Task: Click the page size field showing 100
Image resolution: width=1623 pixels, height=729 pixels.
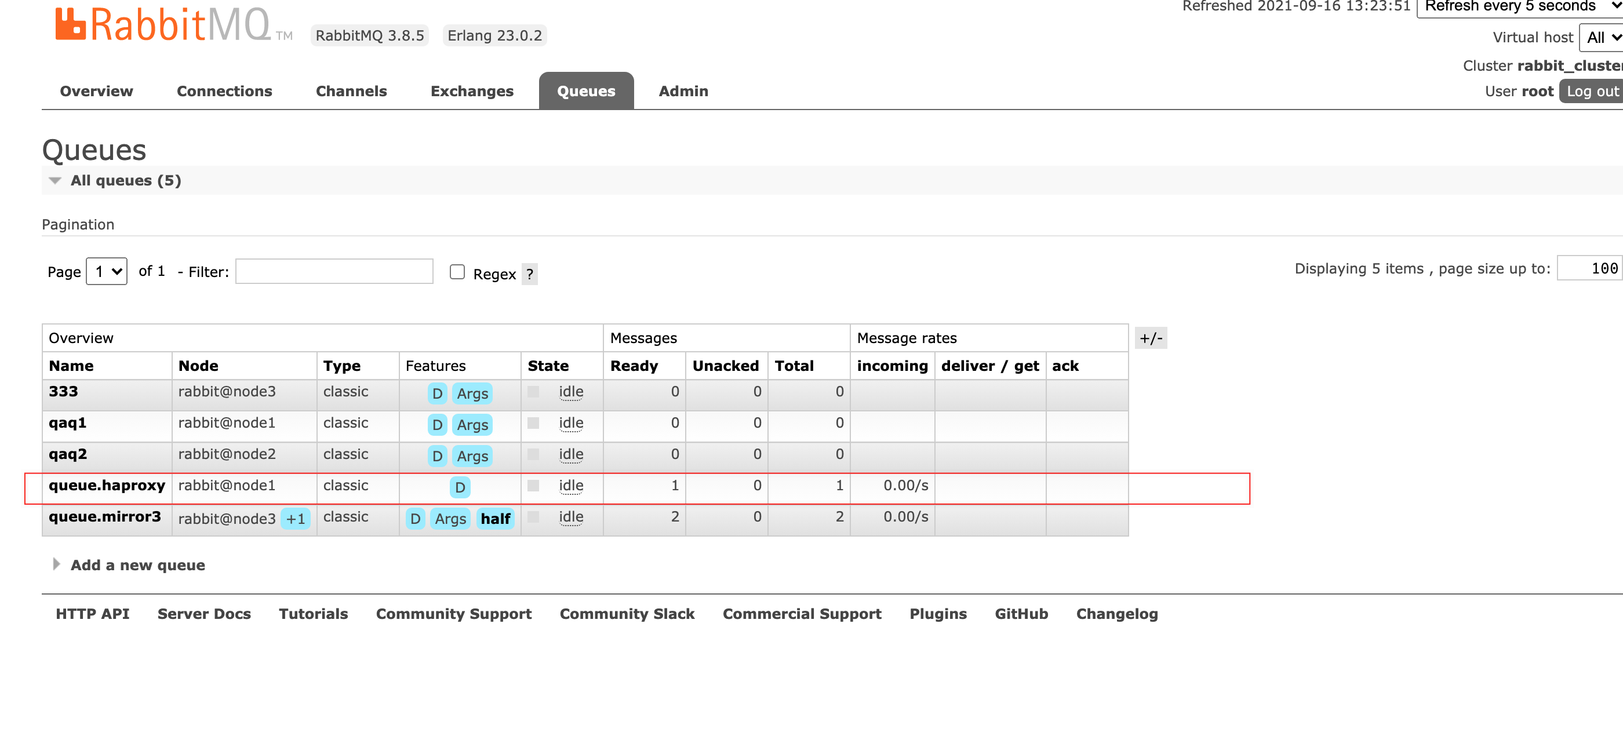Action: coord(1589,268)
